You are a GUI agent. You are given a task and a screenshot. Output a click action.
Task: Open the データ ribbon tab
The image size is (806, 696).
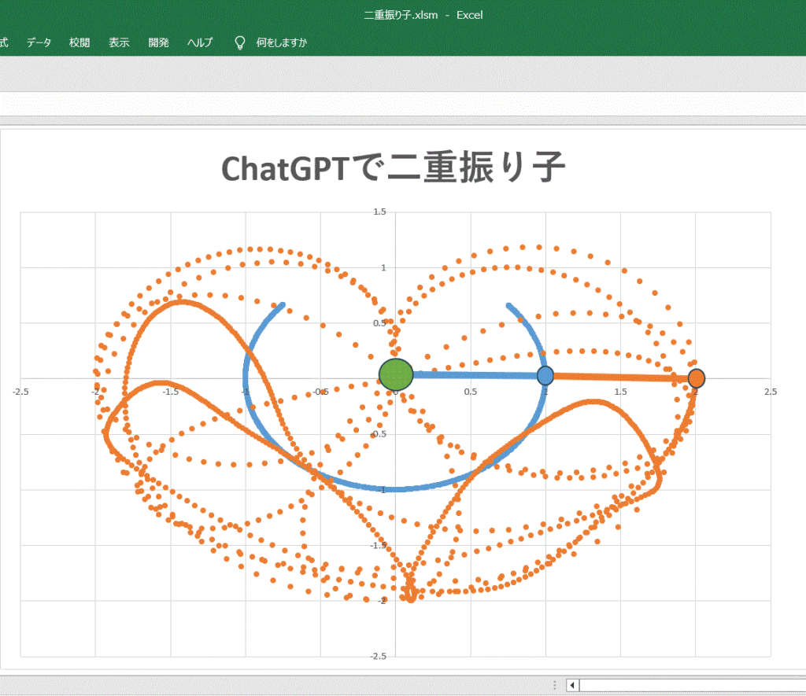pyautogui.click(x=39, y=42)
